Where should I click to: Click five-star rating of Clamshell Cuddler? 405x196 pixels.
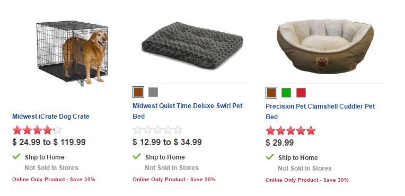click(291, 130)
